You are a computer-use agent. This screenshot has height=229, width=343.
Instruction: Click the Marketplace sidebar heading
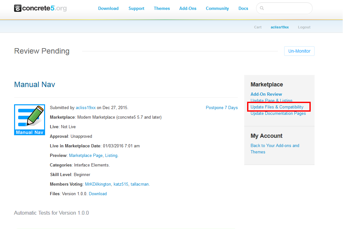coord(267,85)
